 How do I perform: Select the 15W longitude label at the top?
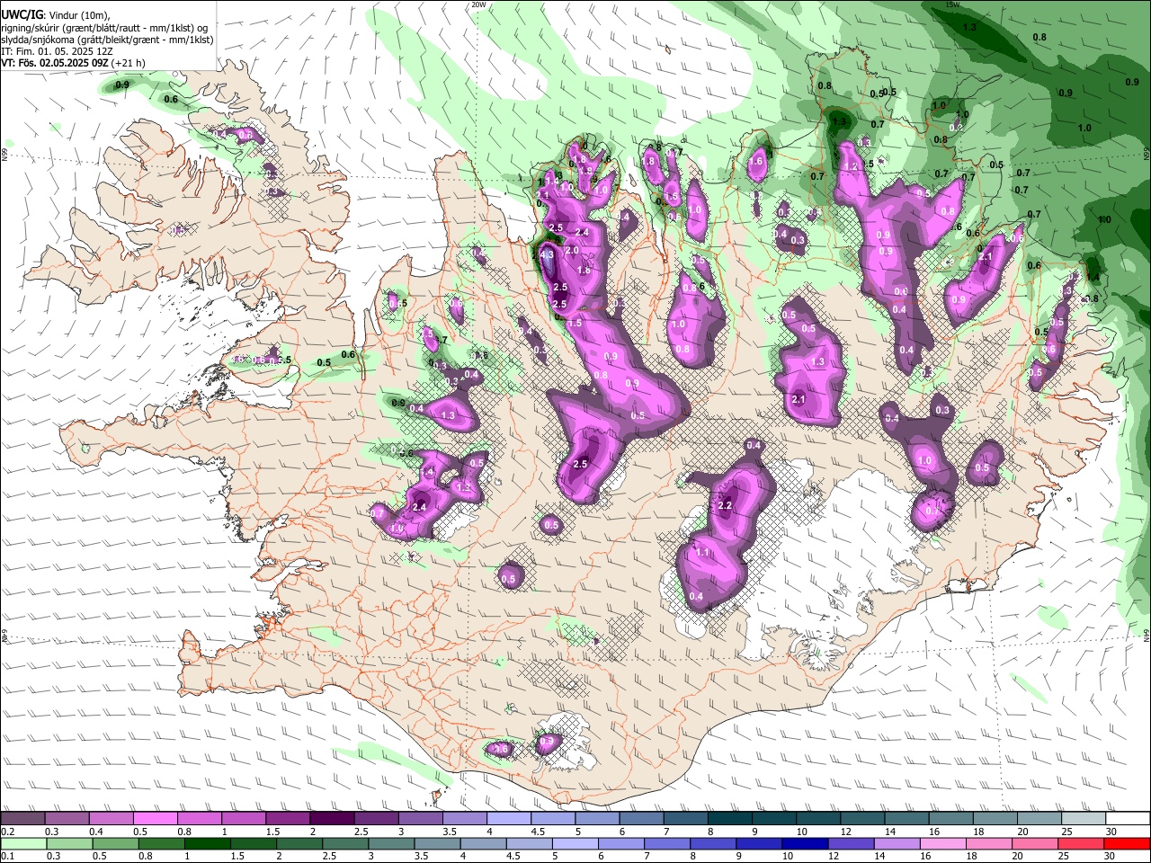(x=953, y=4)
